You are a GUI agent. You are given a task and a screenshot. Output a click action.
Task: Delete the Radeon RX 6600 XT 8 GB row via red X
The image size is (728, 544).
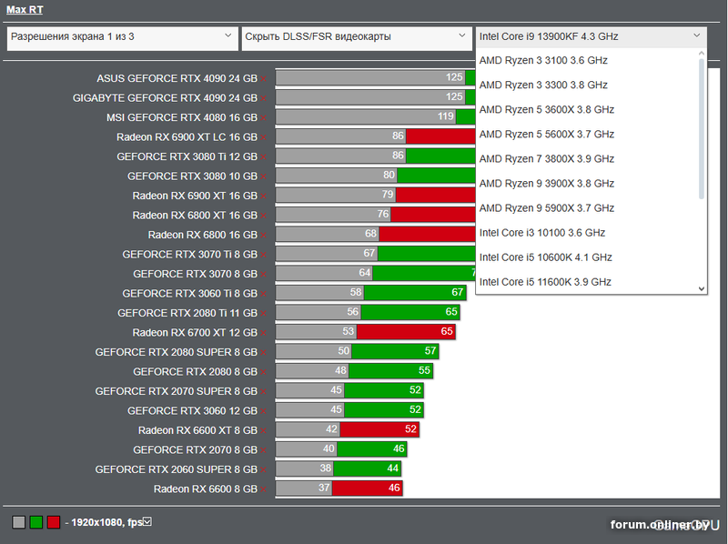click(x=263, y=431)
